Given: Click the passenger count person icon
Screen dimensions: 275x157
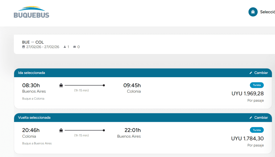Looking at the screenshot, I should click(65, 47).
